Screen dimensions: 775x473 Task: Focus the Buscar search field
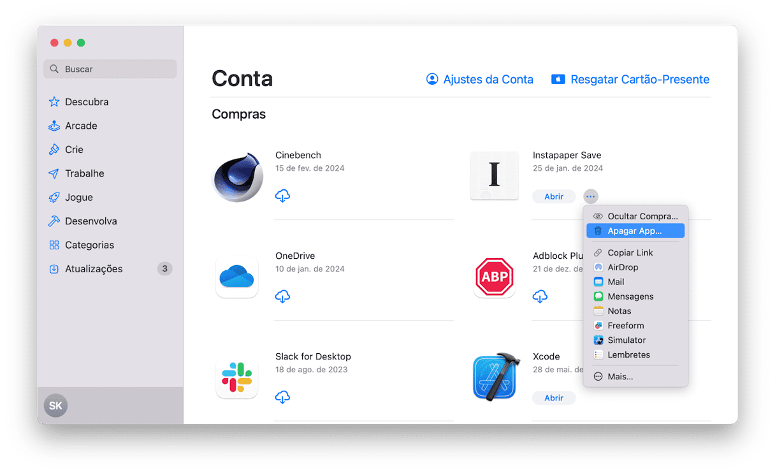[x=110, y=69]
